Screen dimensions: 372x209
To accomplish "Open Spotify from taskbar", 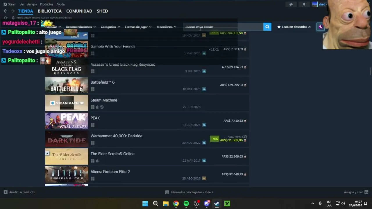I will coord(186,203).
